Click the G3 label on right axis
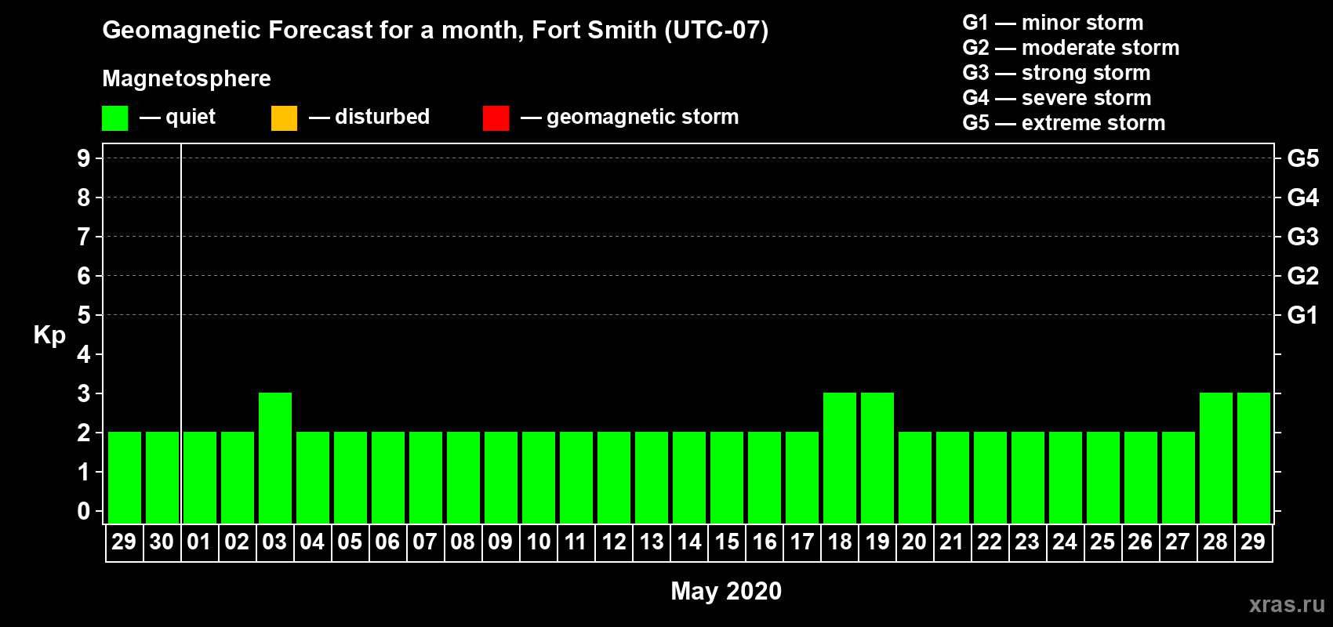This screenshot has height=627, width=1333. [1302, 237]
